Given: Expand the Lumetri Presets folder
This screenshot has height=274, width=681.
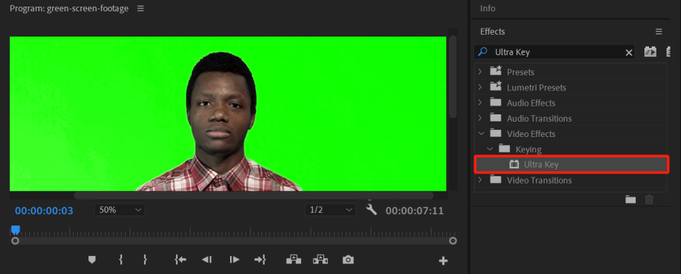Looking at the screenshot, I should pos(480,88).
